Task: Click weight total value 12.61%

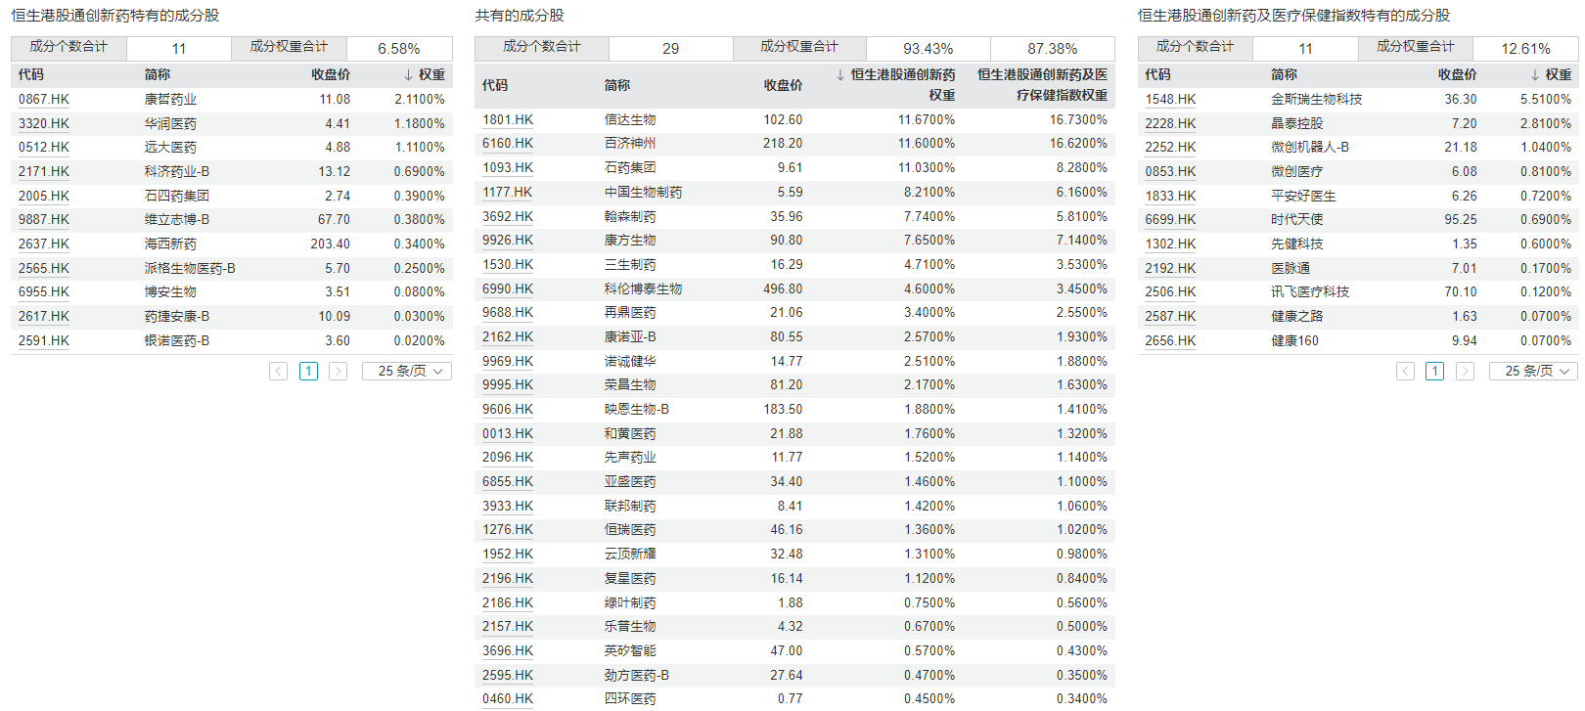Action: [1526, 49]
